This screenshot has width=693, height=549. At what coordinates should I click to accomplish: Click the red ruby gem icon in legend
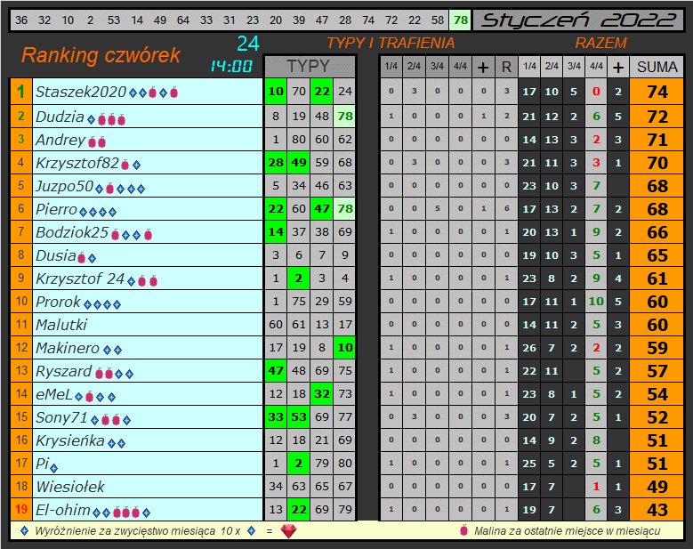pyautogui.click(x=288, y=531)
